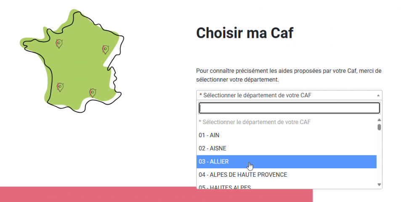Click the bottom-left map pin on France
This screenshot has height=202, width=404.
pos(60,87)
